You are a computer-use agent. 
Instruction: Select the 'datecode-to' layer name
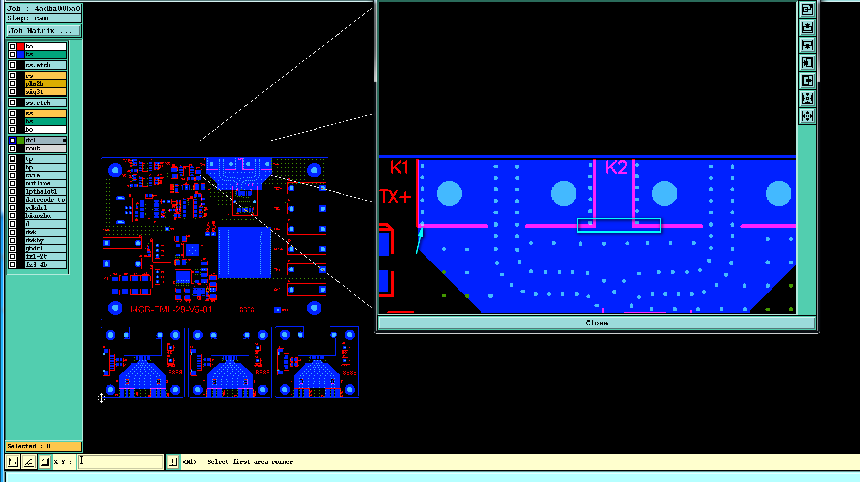[46, 200]
